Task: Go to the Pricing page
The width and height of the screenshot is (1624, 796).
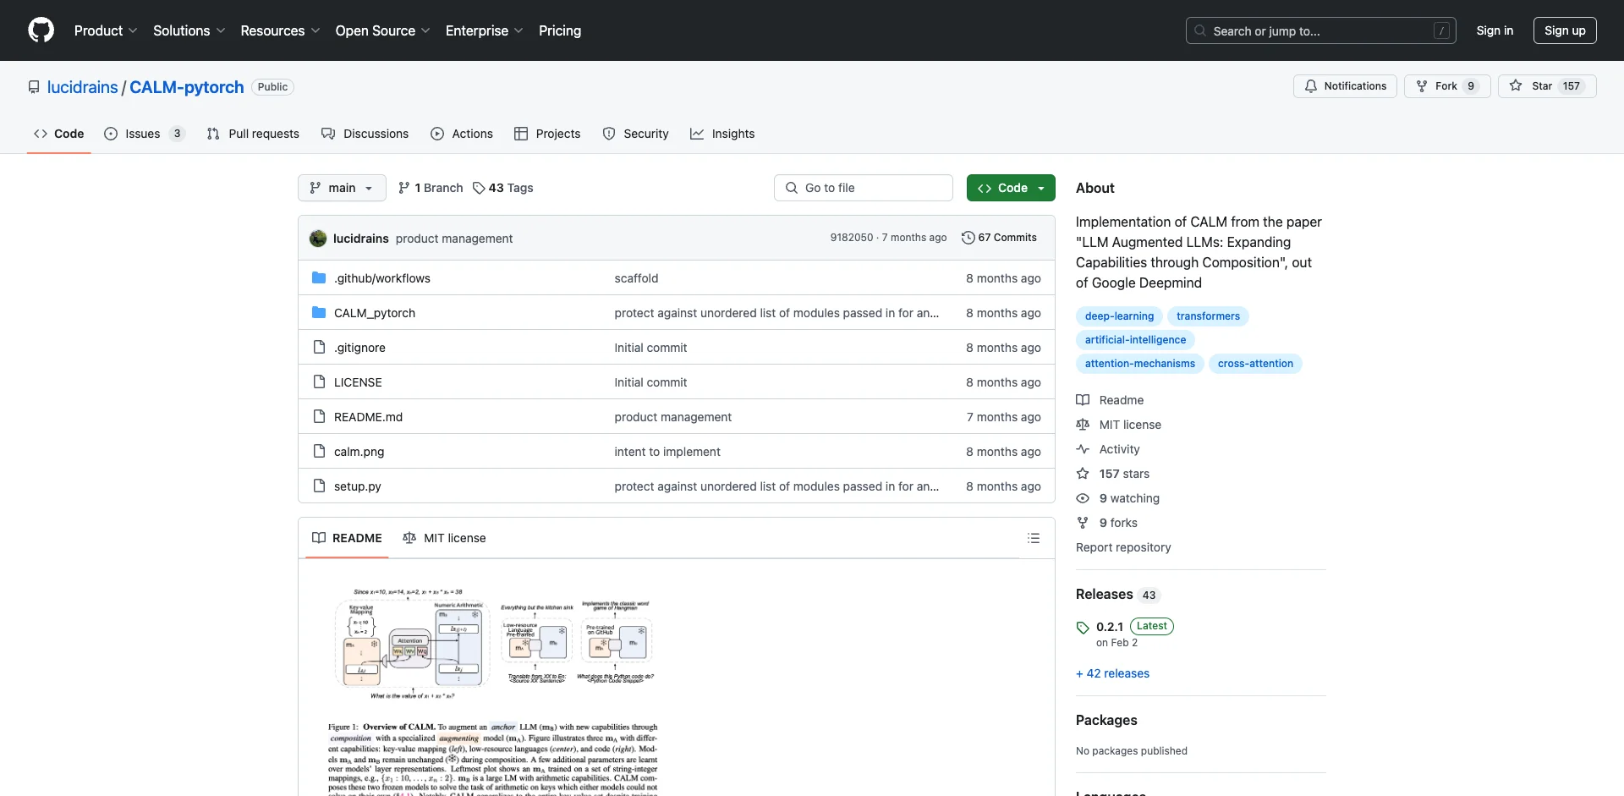Action: click(x=560, y=30)
